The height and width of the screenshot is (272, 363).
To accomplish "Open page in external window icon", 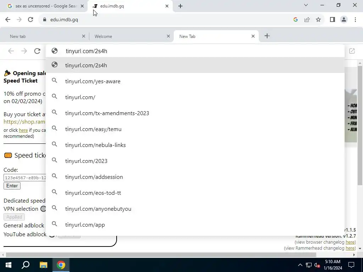I will (x=352, y=51).
